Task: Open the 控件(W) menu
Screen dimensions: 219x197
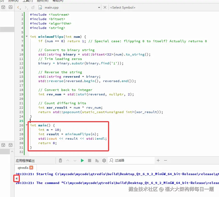Action: point(42,1)
